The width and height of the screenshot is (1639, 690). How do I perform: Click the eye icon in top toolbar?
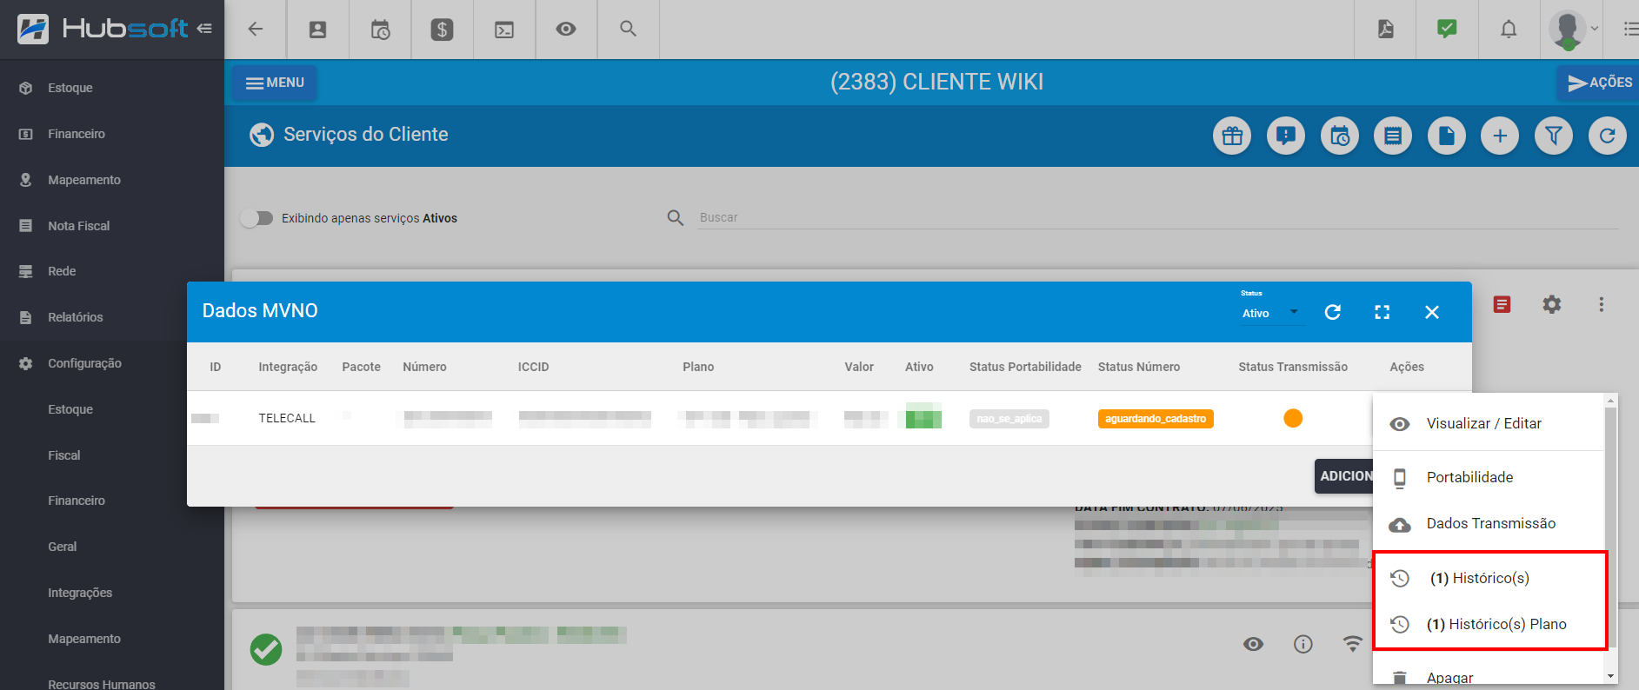(x=566, y=30)
